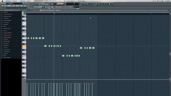171x96 pixels.
Task: Adjust the main pitch slider
Action: click(32, 6)
